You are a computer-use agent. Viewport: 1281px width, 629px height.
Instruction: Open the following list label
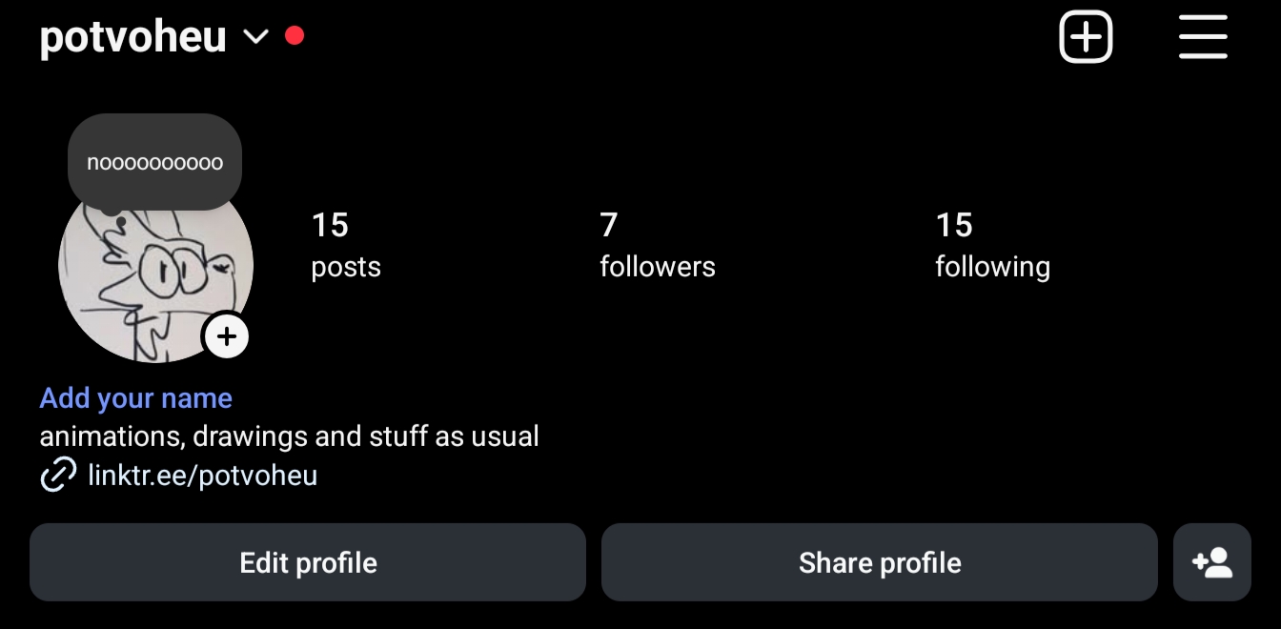(x=992, y=267)
